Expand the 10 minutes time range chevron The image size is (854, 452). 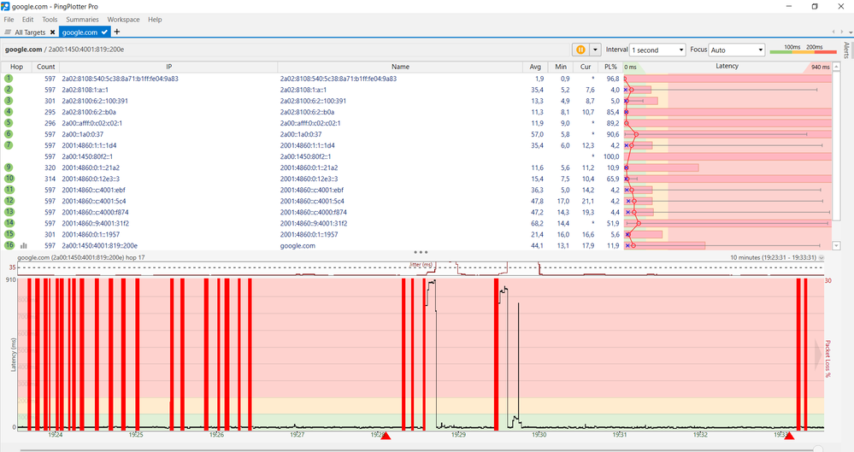pyautogui.click(x=822, y=257)
